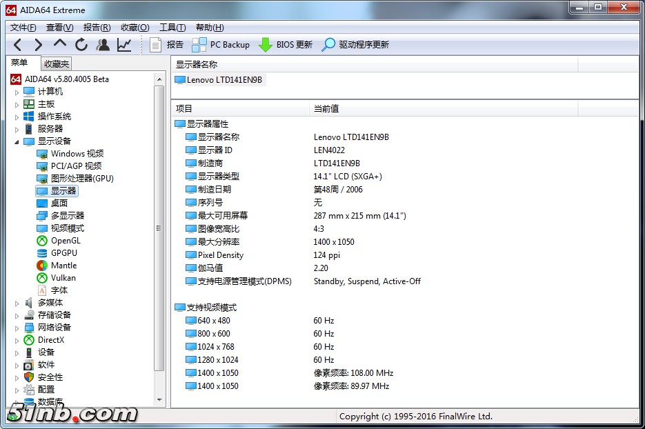The width and height of the screenshot is (645, 429).
Task: Click the BIOS 更新 green arrow button
Action: coord(285,45)
